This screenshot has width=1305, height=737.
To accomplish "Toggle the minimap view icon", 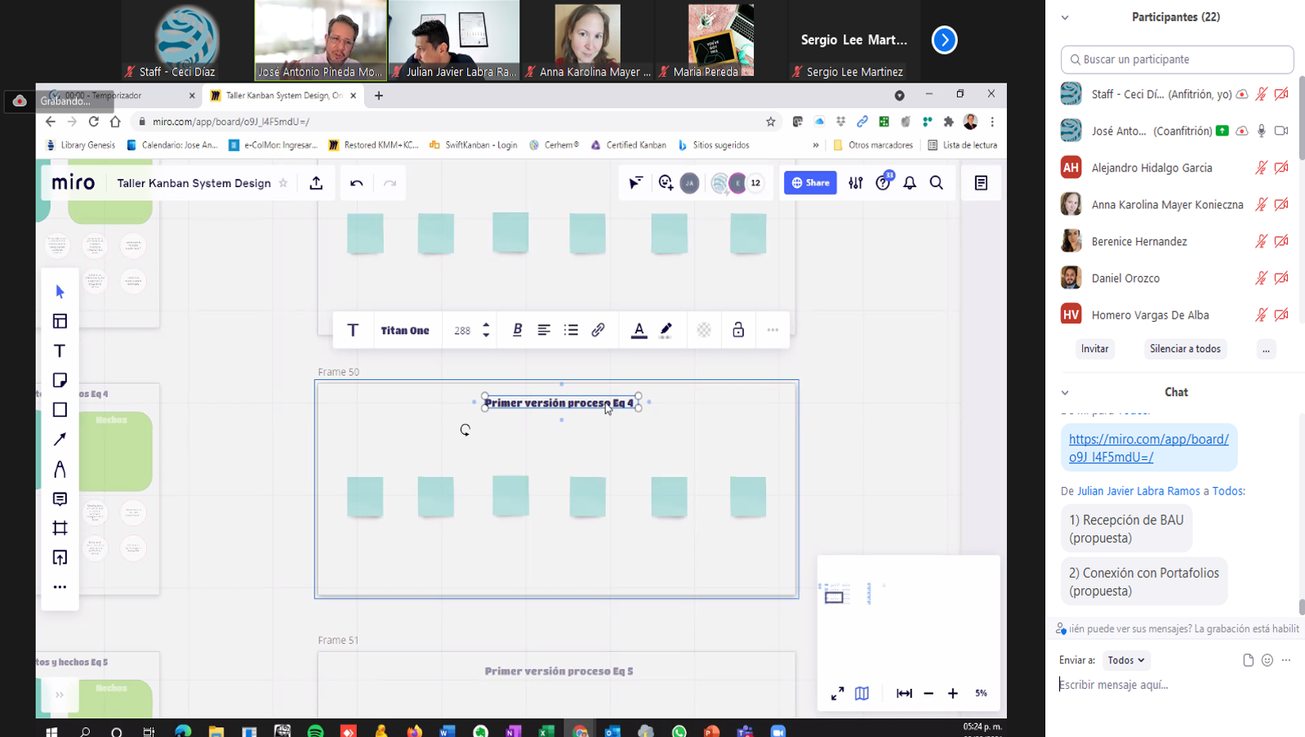I will pos(862,693).
